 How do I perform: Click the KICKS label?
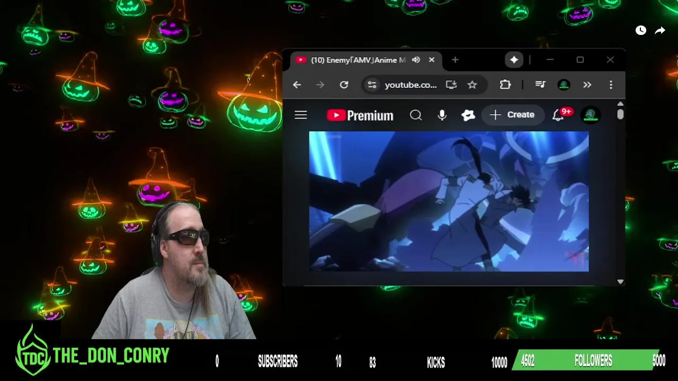pyautogui.click(x=436, y=362)
